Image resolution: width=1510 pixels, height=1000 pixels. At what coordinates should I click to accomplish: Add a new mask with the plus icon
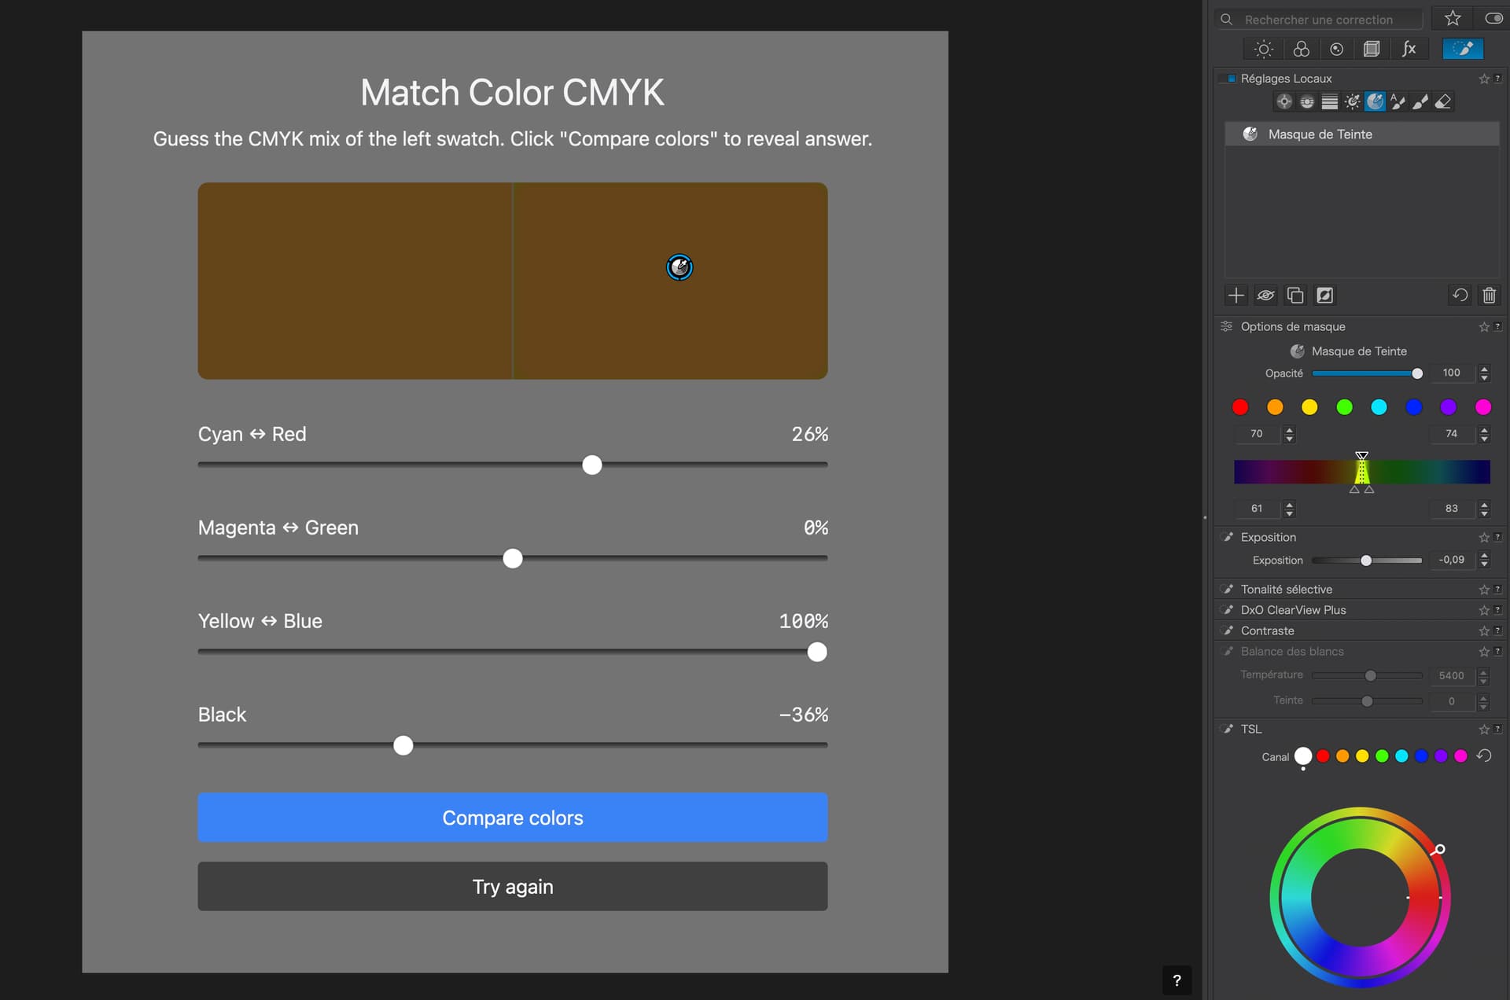click(1236, 296)
